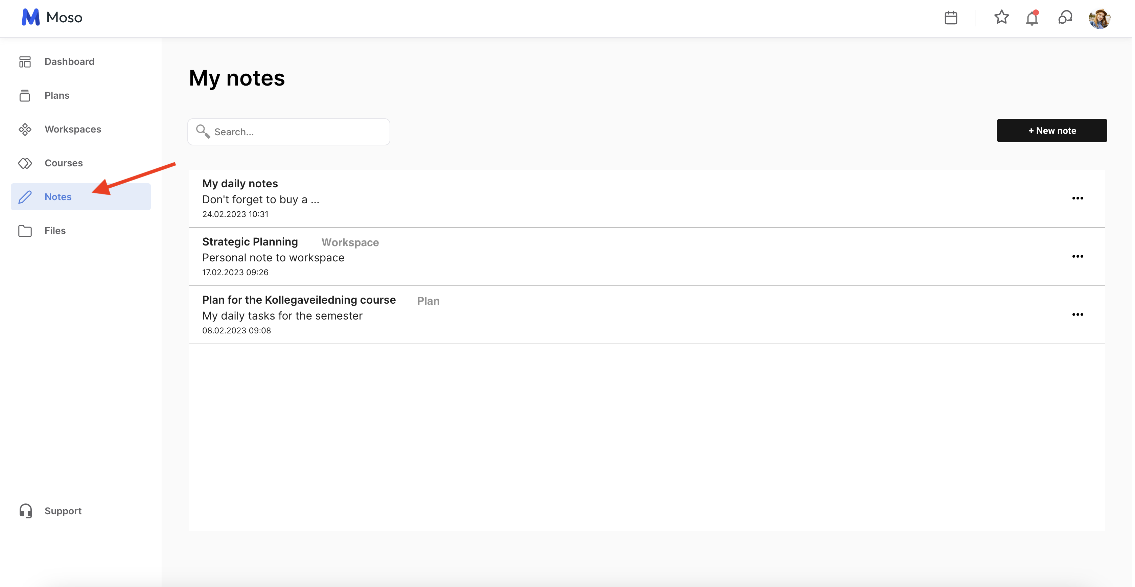The image size is (1135, 587).
Task: Focus the notes Search field
Action: [295, 132]
